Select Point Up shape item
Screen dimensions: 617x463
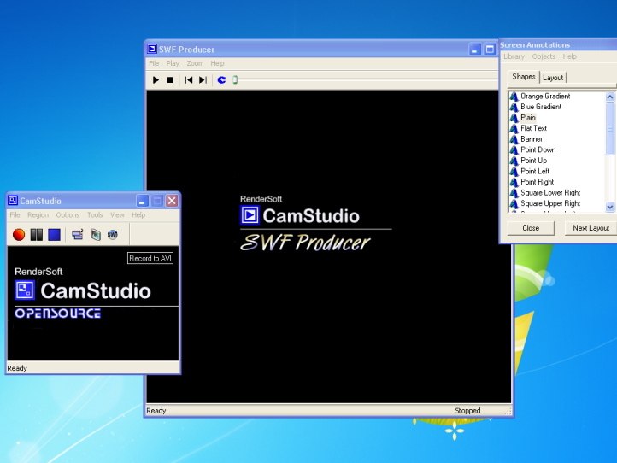pyautogui.click(x=533, y=160)
